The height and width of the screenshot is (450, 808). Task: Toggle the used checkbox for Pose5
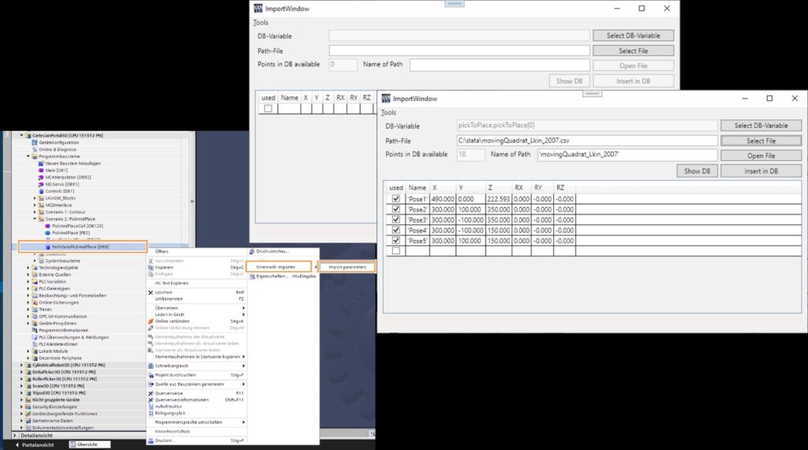tap(395, 240)
